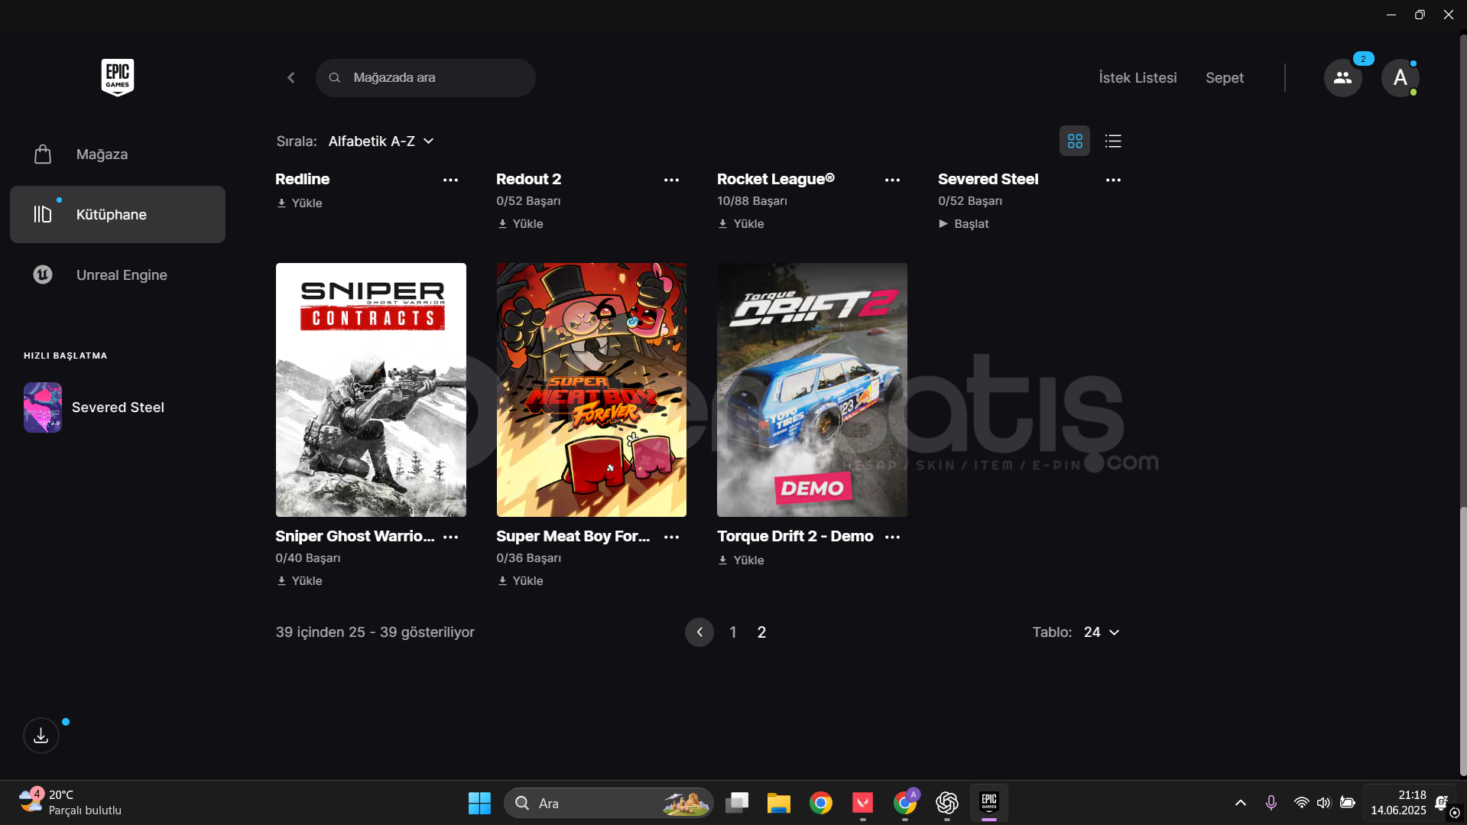Switch to list view

1113,141
